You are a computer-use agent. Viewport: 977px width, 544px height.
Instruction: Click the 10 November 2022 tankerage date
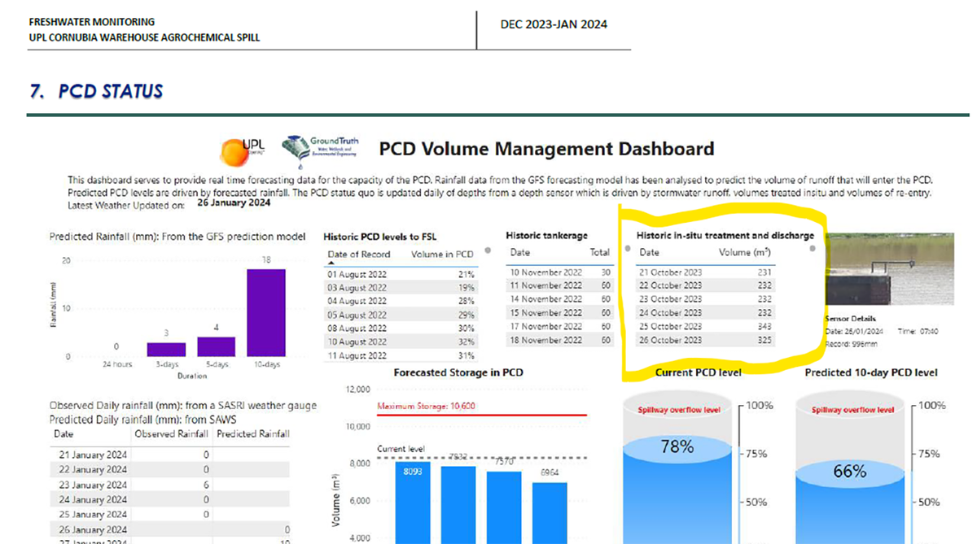[546, 272]
